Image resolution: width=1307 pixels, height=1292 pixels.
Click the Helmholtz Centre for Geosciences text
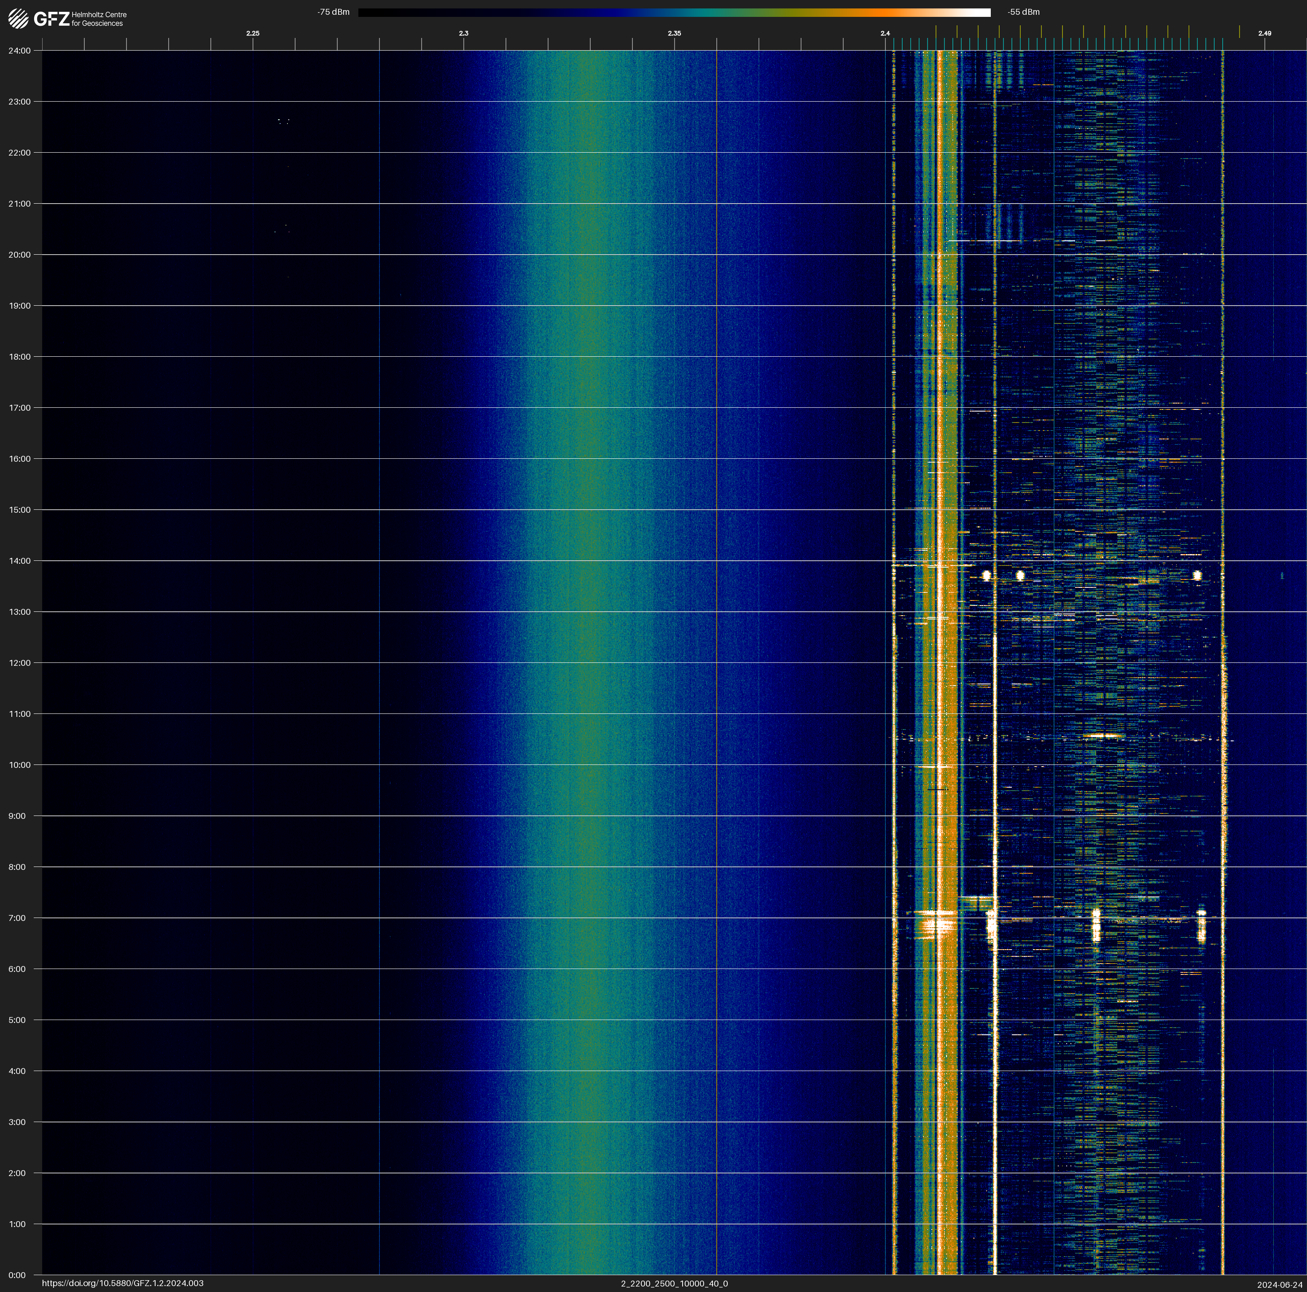click(99, 19)
